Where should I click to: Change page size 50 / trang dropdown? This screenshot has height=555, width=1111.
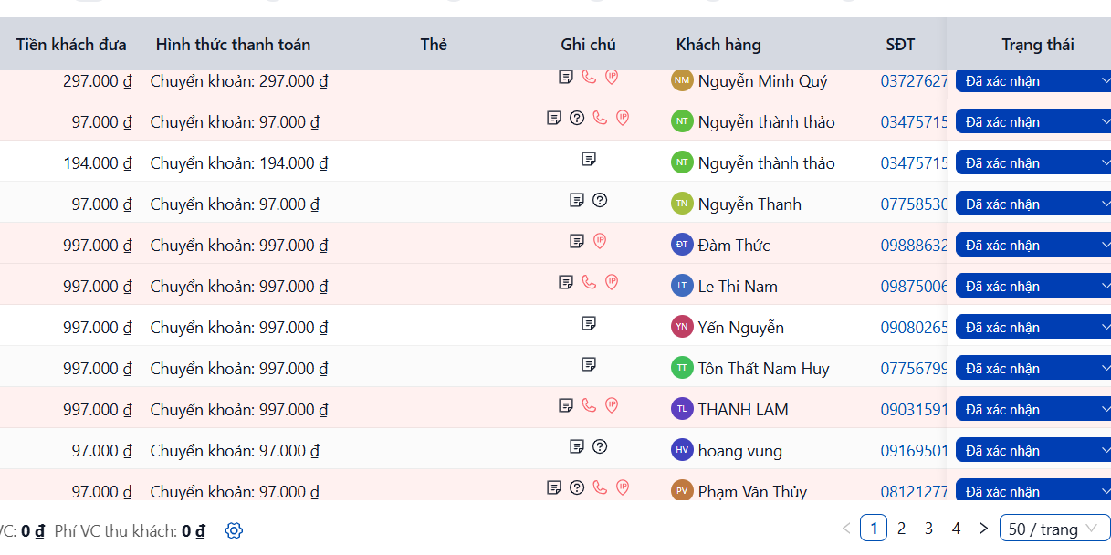[1055, 529]
